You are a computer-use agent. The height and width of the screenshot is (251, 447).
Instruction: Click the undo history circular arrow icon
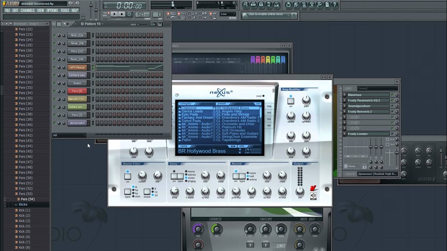pos(288,5)
